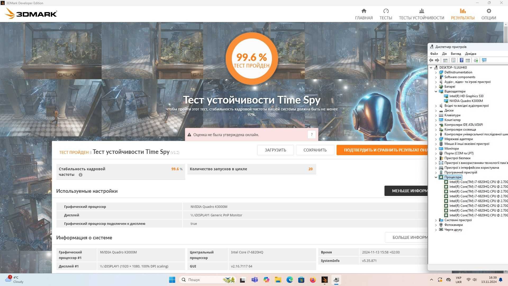Viewport: 508px width, 286px height.
Task: Open Firefox from the taskbar
Action: click(x=313, y=280)
